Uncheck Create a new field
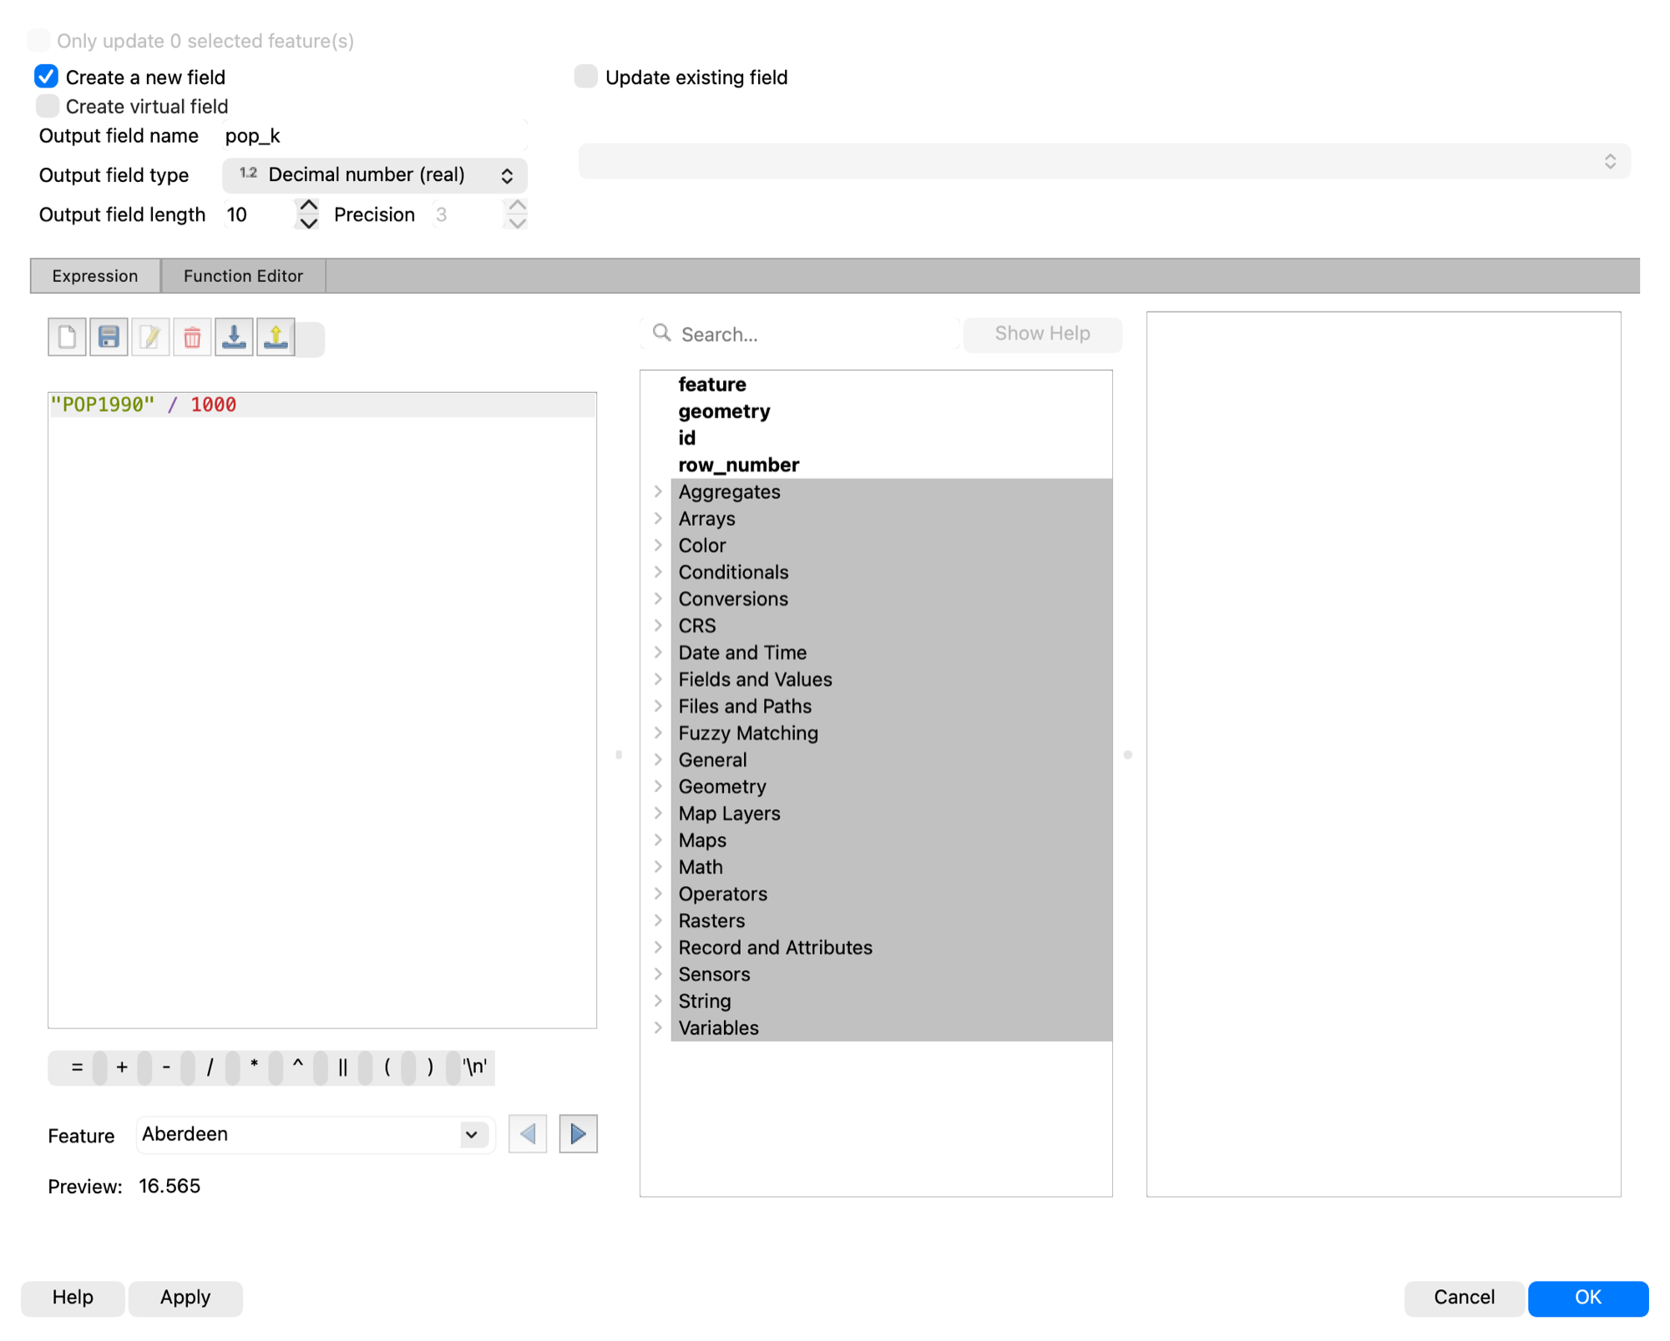The height and width of the screenshot is (1341, 1670). 47,77
